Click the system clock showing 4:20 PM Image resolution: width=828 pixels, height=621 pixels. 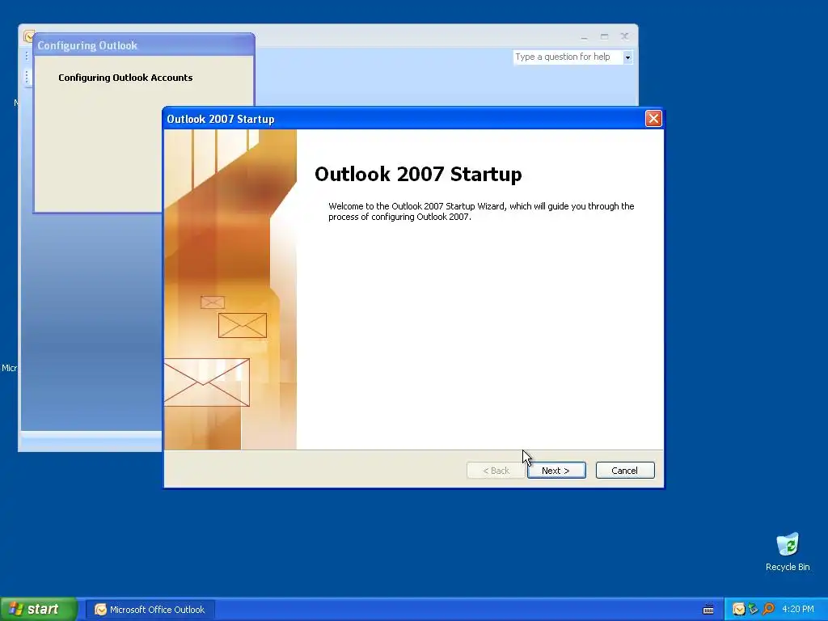(x=797, y=610)
